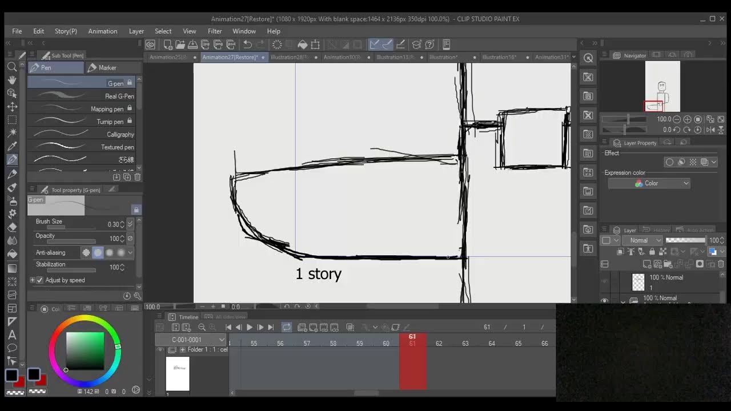Screen dimensions: 731x411
Task: Select the Rectangle selection tool
Action: (x=12, y=120)
